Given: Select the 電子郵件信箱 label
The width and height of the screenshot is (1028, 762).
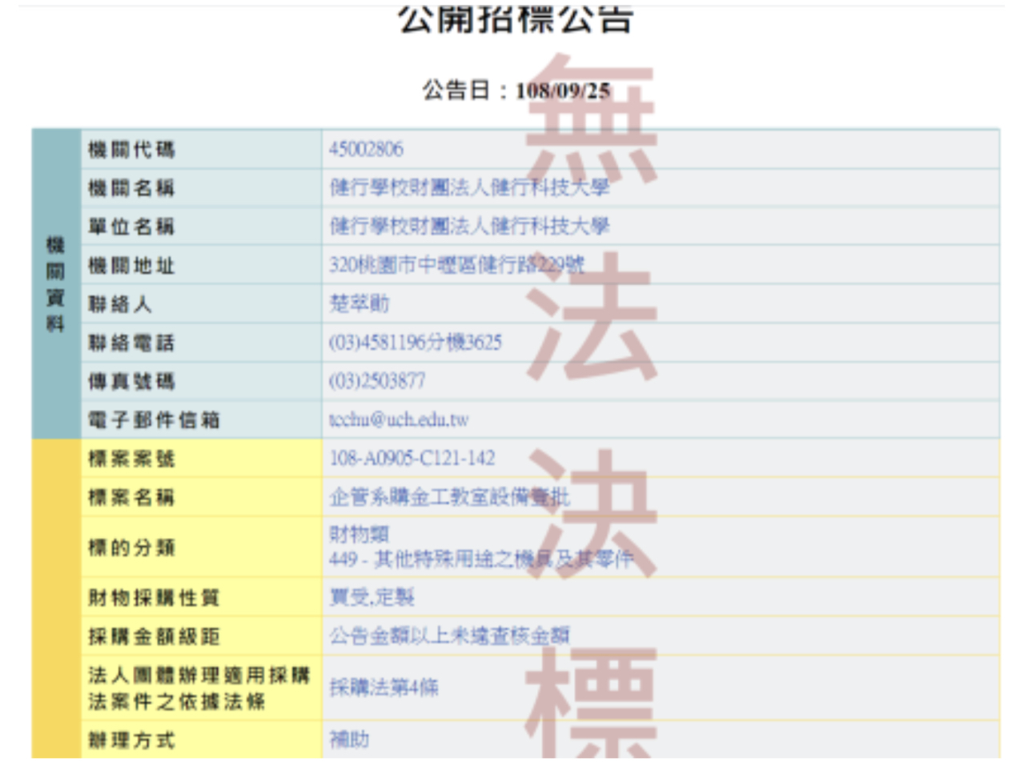Looking at the screenshot, I should click(x=154, y=420).
